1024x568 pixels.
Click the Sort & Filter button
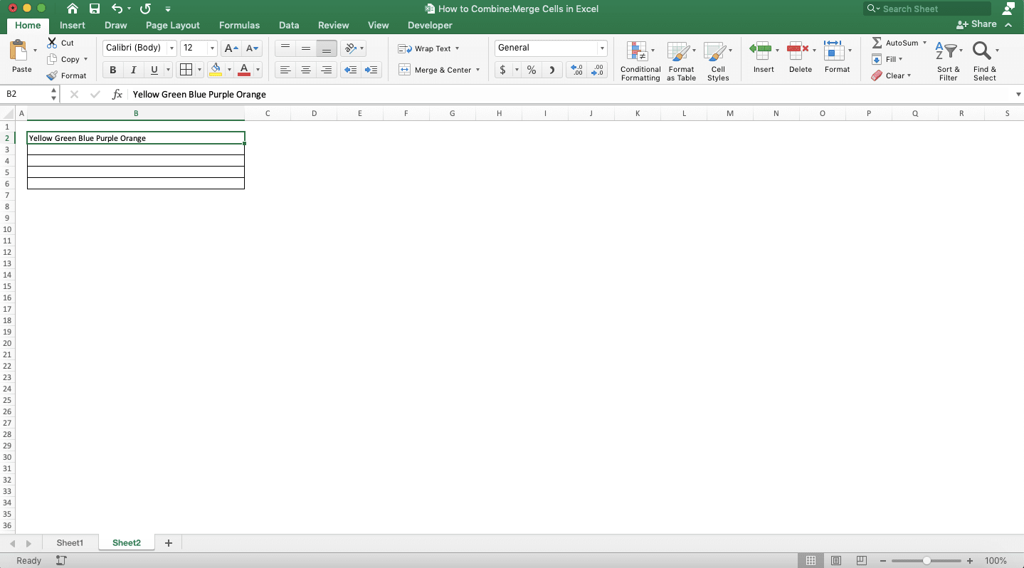point(948,61)
